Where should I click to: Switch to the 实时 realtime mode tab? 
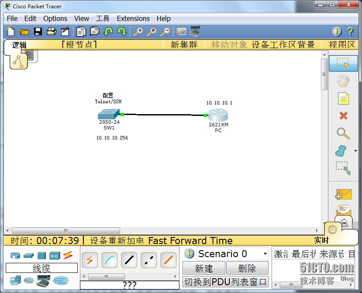(x=321, y=241)
